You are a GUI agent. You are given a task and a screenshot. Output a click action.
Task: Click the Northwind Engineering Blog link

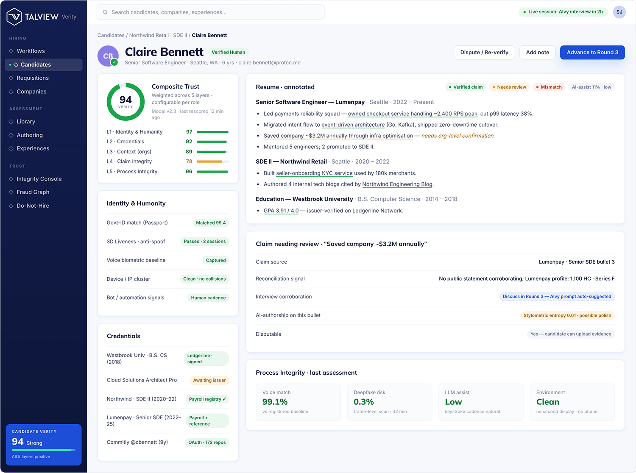(x=397, y=184)
